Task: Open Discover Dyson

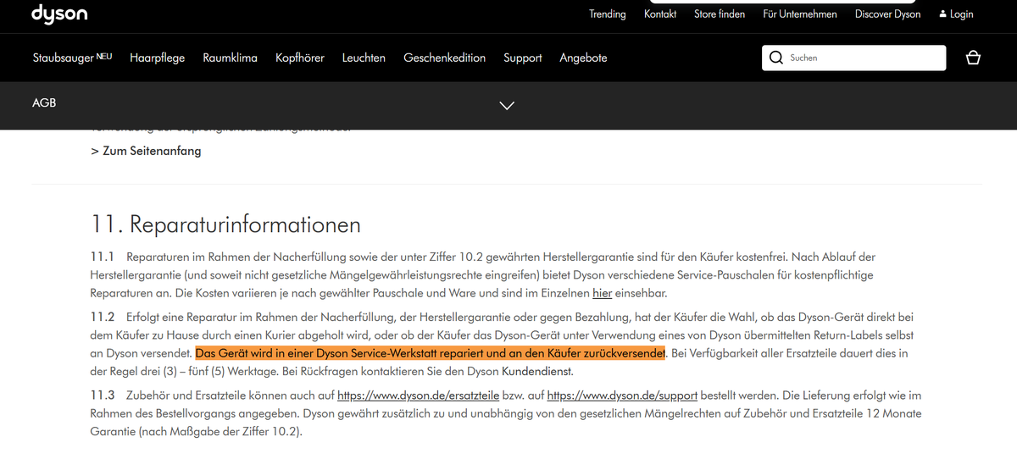Action: coord(887,14)
